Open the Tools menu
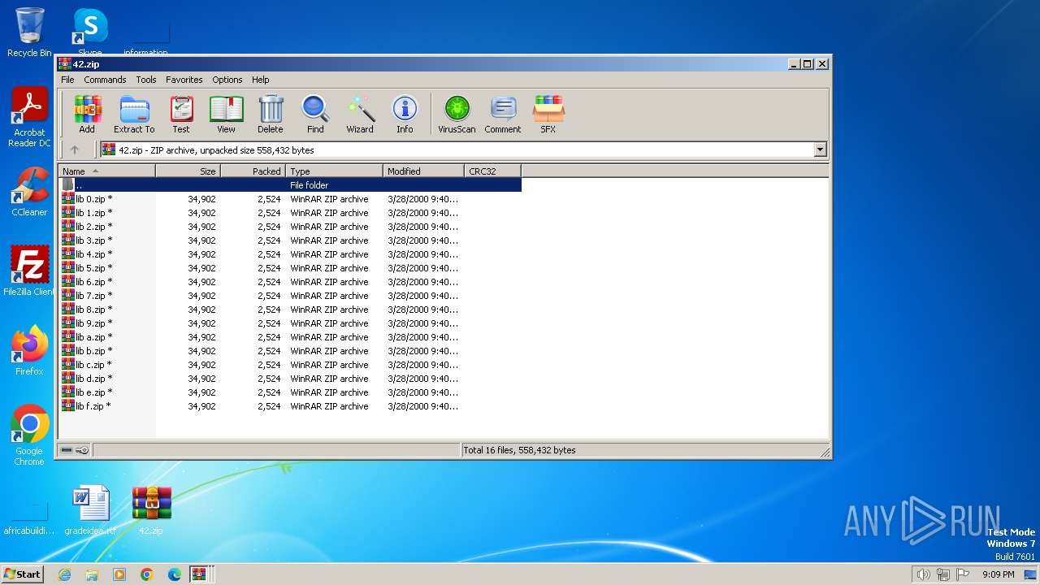The height and width of the screenshot is (585, 1040). click(x=146, y=80)
